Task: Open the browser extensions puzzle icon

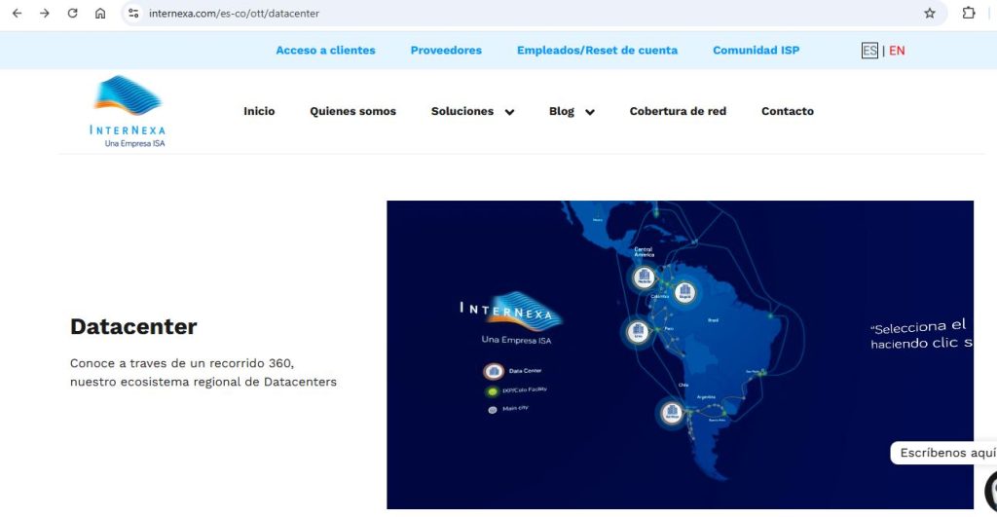Action: point(968,14)
